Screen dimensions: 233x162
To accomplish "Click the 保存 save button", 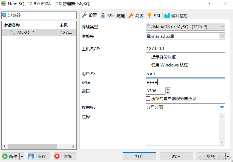I will (39, 156).
